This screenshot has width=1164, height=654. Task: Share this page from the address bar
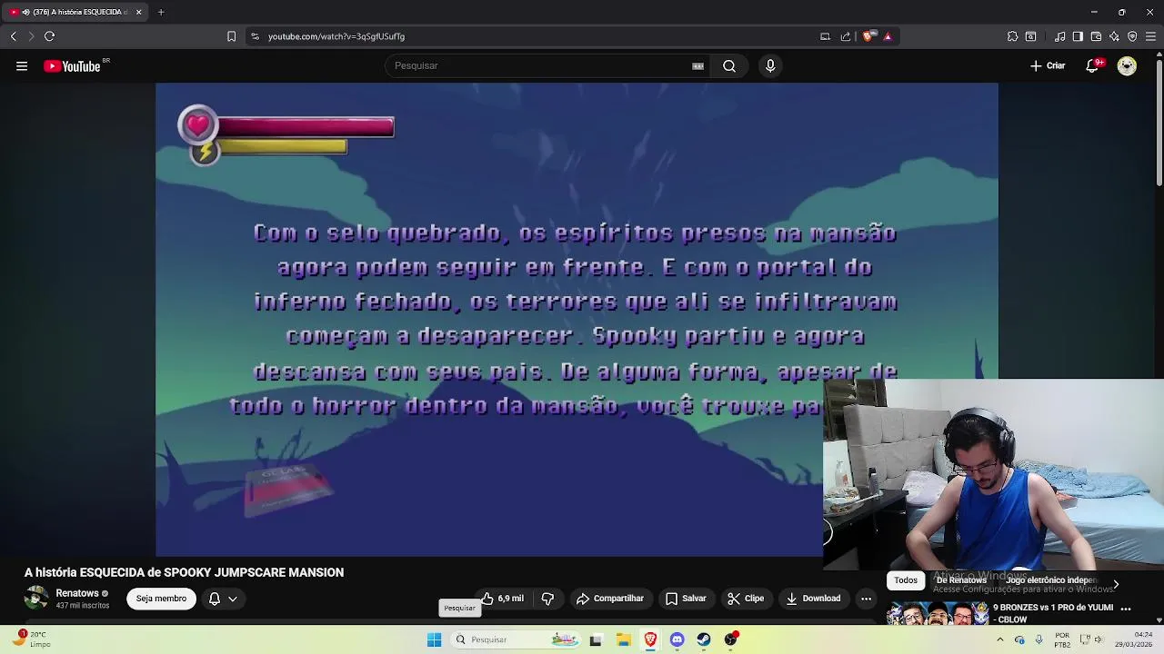tap(846, 36)
